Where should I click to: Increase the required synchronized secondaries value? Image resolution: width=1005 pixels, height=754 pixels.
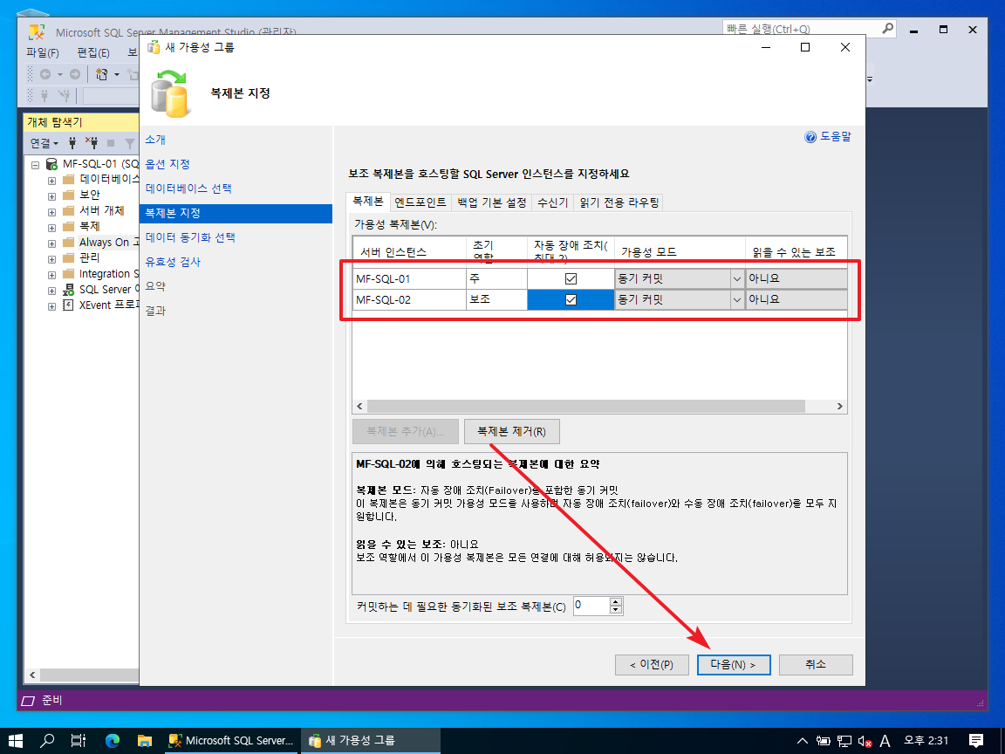[x=616, y=602]
